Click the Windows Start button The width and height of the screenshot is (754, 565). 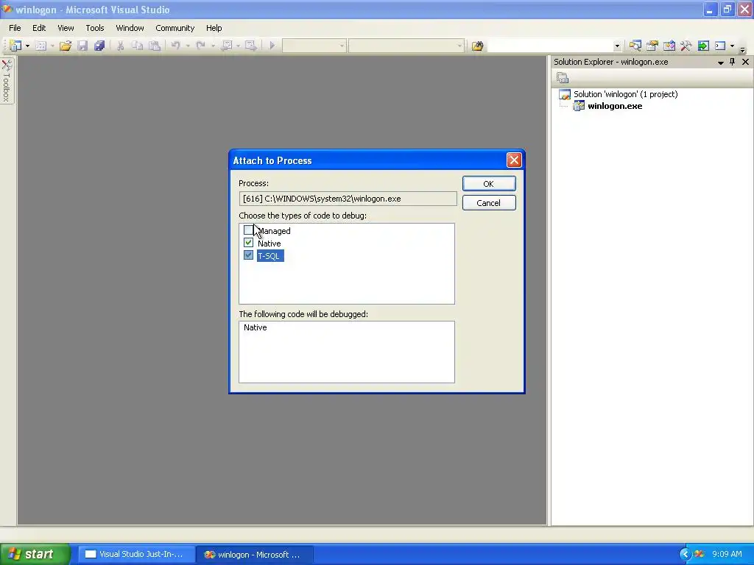(x=35, y=554)
